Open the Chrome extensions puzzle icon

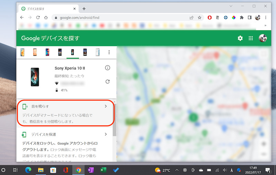(241, 17)
